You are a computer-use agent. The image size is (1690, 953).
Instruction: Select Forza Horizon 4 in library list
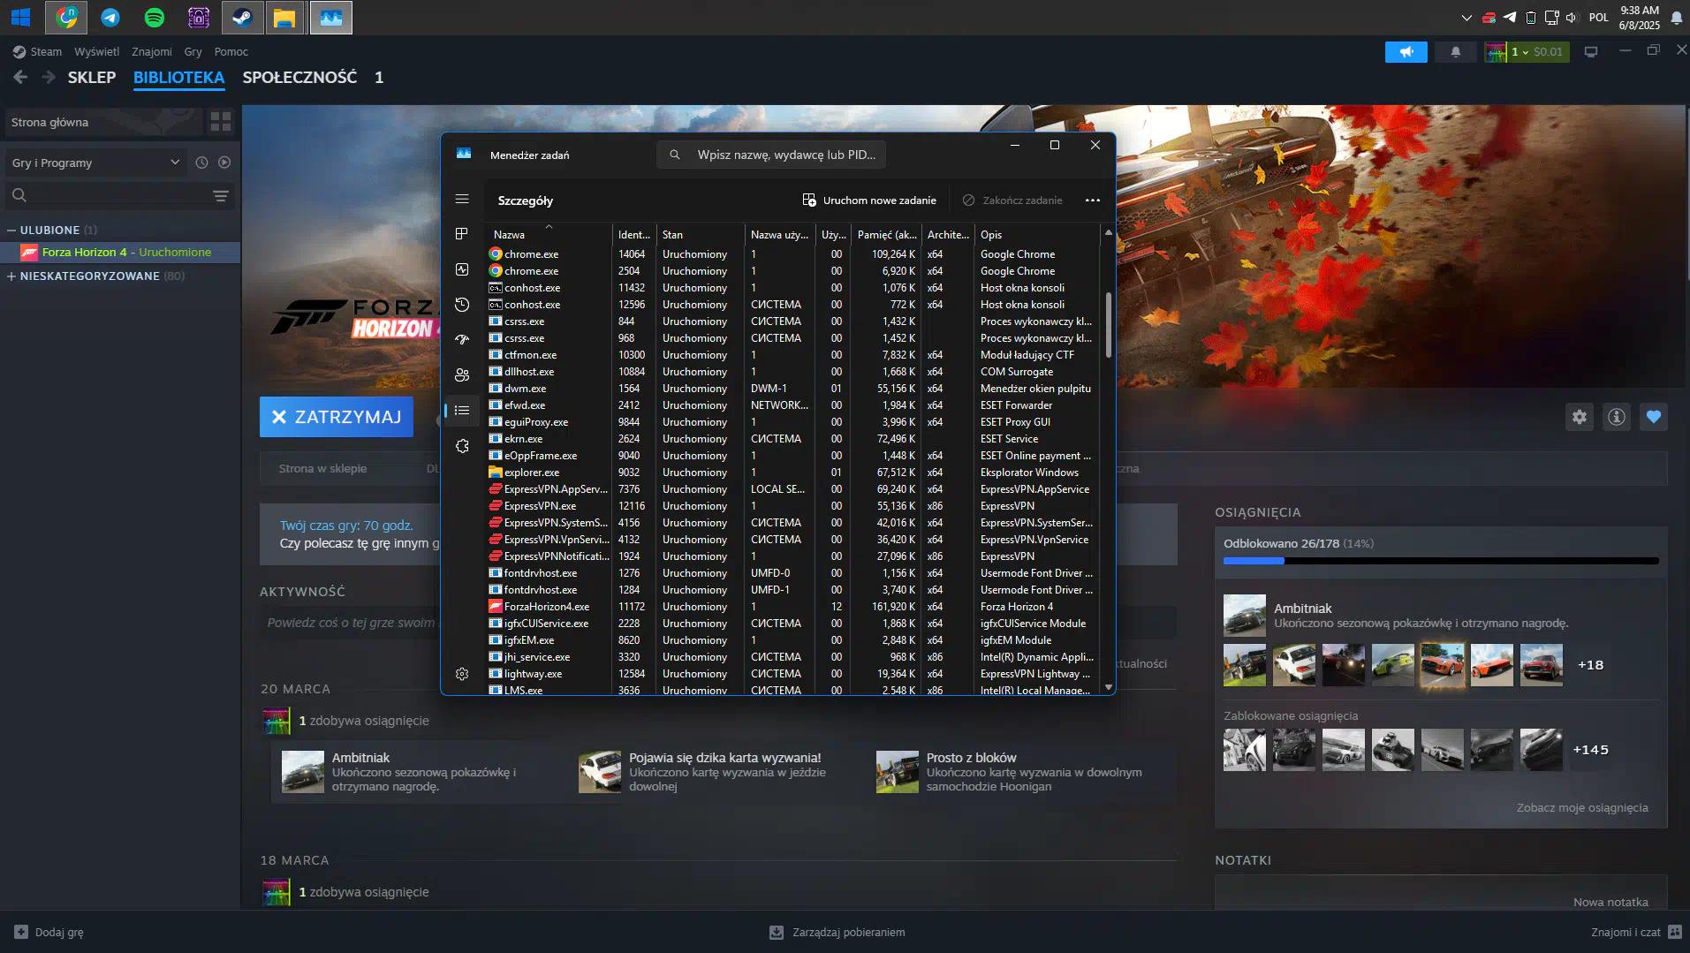pyautogui.click(x=120, y=253)
